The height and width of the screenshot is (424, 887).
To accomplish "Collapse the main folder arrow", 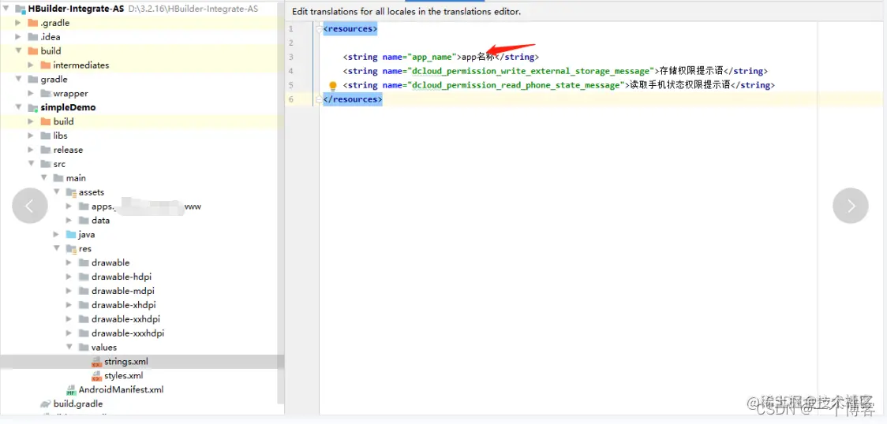I will coord(43,178).
